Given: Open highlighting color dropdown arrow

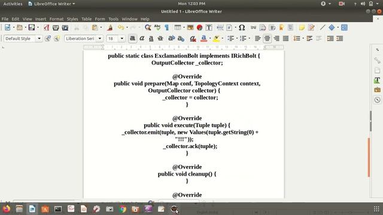Looking at the screenshot, I should pyautogui.click(x=222, y=38).
